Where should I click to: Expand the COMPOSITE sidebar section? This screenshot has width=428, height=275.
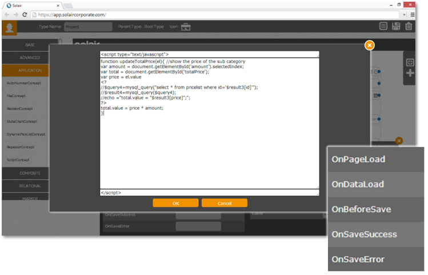25,173
